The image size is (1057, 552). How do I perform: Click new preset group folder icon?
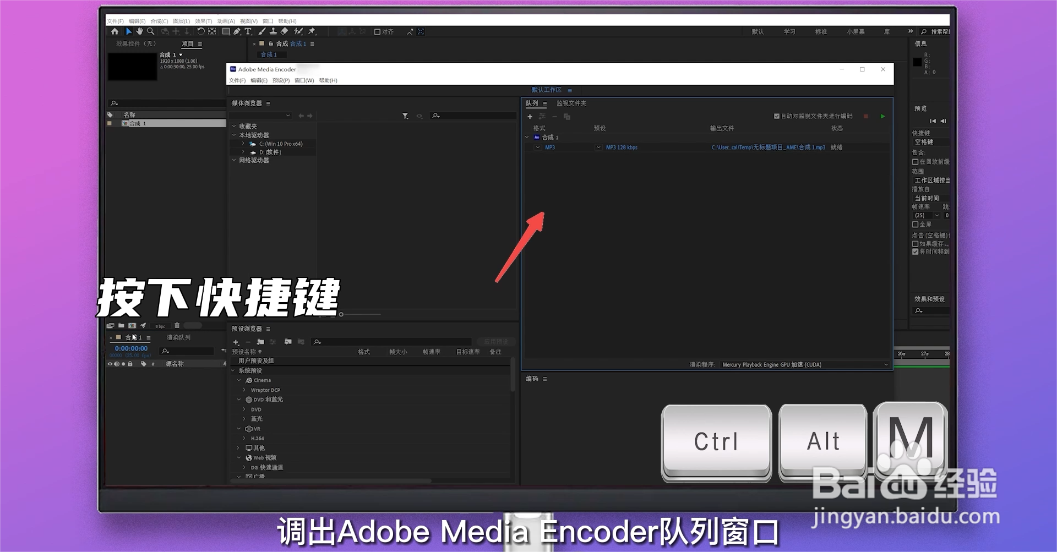[260, 342]
